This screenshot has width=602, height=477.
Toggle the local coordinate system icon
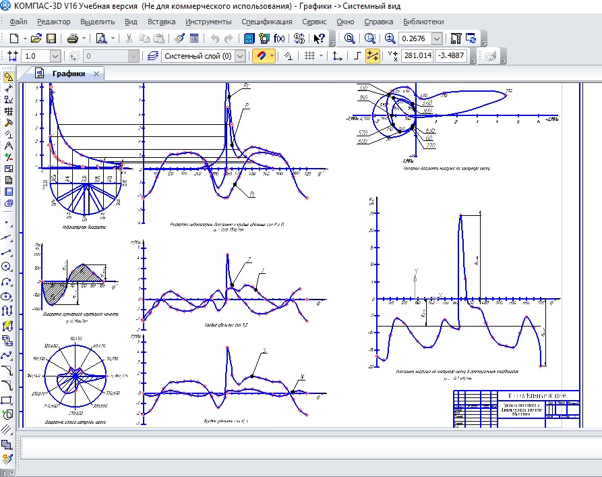pos(337,56)
